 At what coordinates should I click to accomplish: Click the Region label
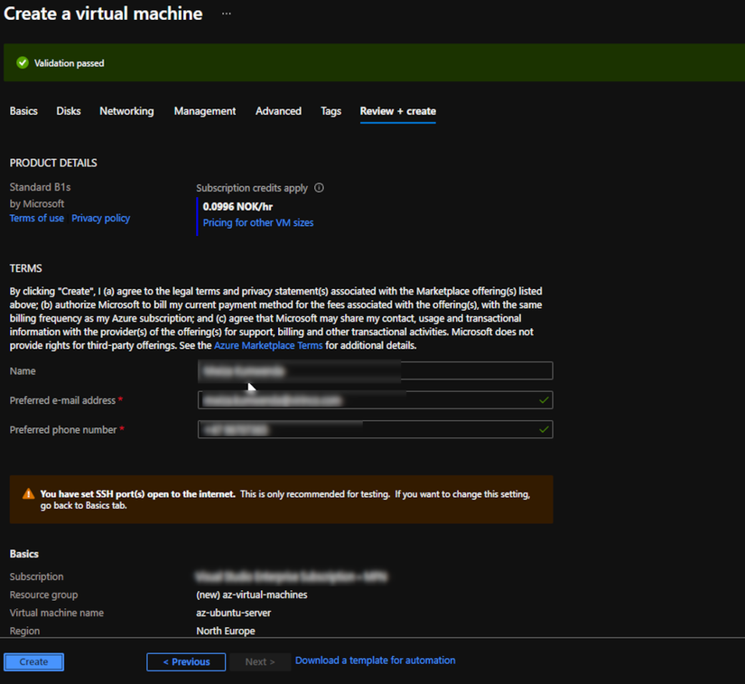pos(24,631)
